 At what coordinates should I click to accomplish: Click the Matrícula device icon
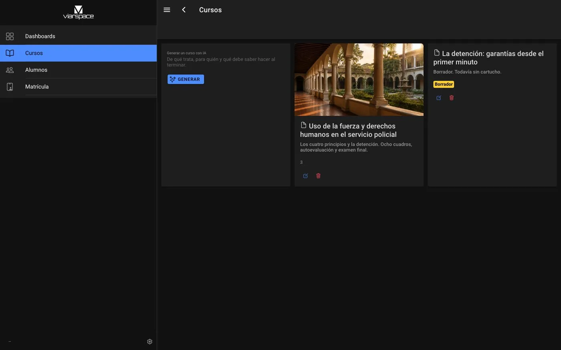tap(10, 87)
